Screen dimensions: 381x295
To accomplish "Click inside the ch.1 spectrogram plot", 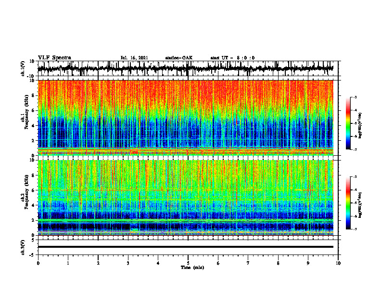I will [186, 118].
